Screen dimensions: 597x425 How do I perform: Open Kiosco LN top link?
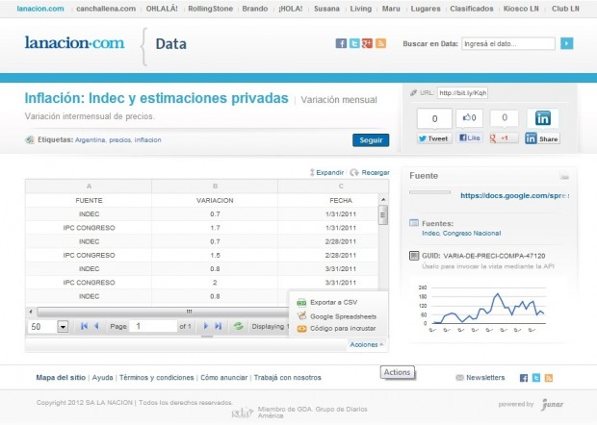click(521, 9)
